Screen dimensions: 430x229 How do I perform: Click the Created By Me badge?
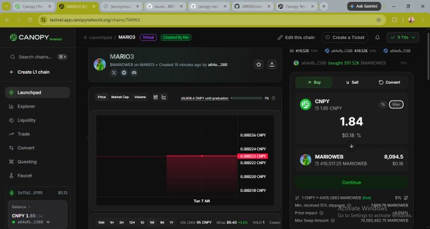coord(176,37)
